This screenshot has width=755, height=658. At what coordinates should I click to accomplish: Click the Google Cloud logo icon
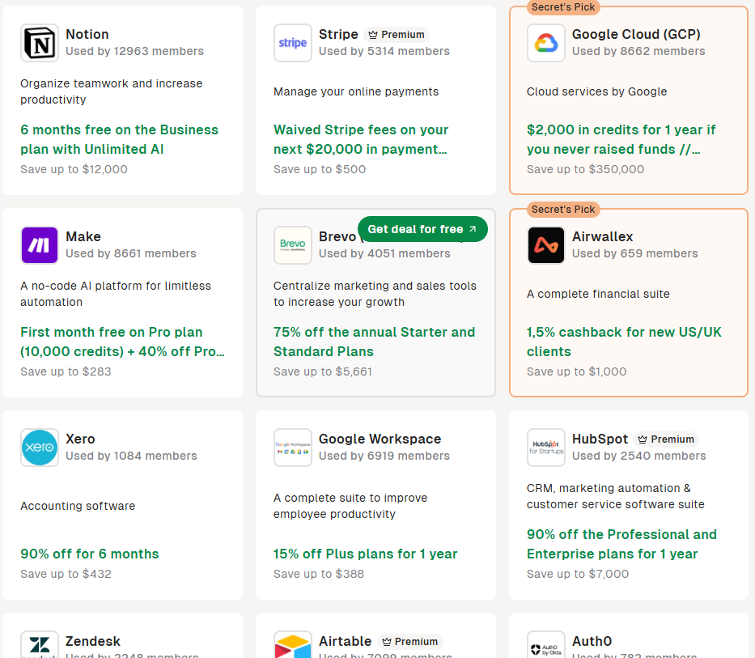(546, 43)
